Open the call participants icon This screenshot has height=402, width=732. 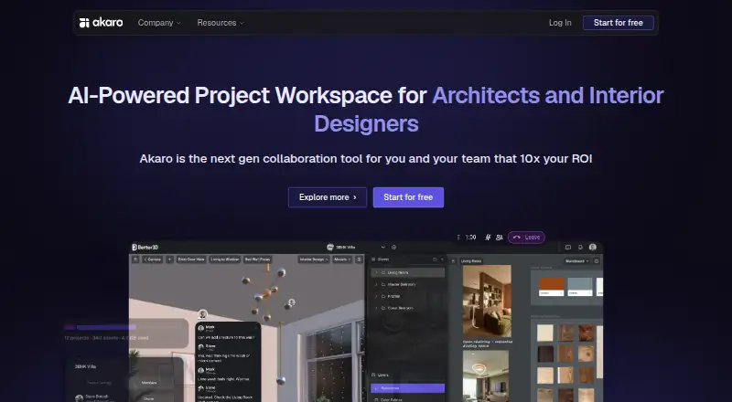(x=499, y=238)
